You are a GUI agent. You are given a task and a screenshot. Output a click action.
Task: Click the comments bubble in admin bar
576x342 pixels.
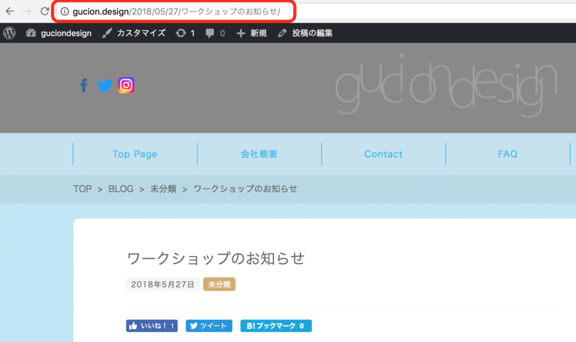click(215, 33)
